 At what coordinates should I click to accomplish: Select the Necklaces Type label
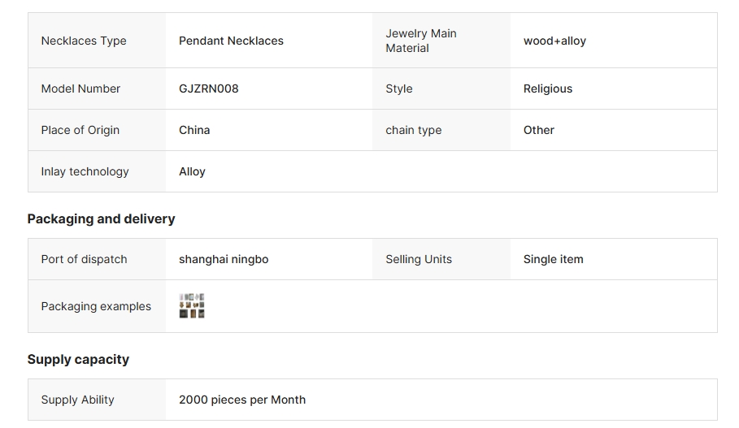(84, 41)
